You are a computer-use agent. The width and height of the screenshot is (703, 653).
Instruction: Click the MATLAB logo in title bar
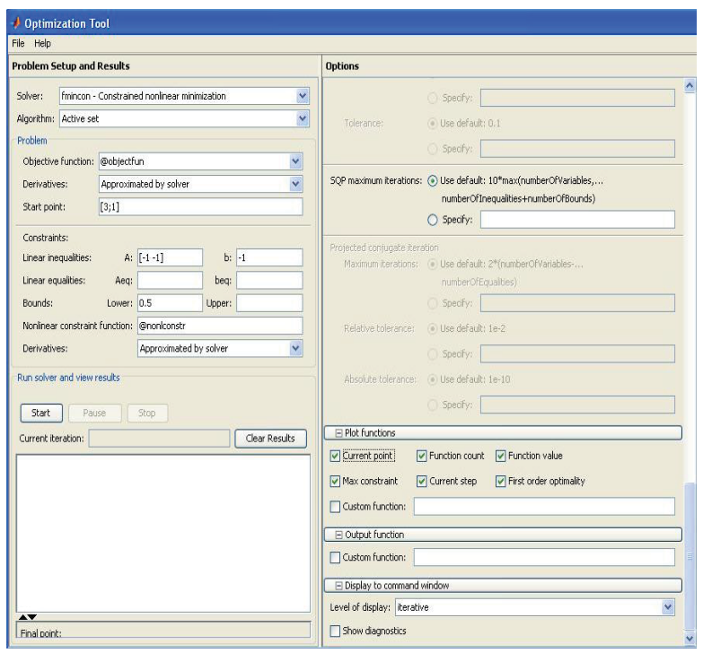(x=16, y=22)
